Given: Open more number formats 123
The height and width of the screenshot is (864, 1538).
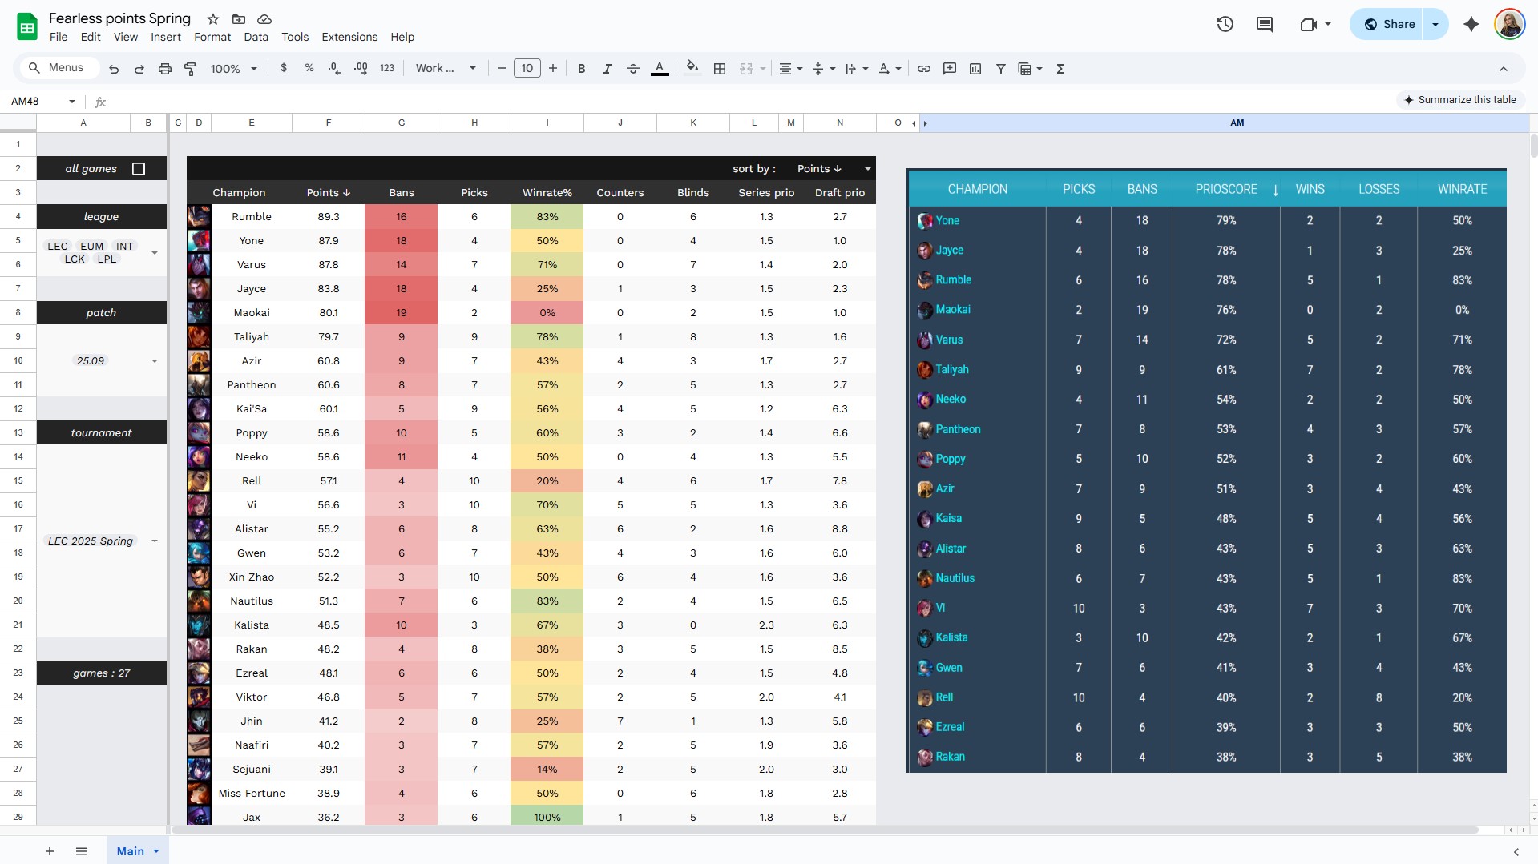Looking at the screenshot, I should [387, 69].
